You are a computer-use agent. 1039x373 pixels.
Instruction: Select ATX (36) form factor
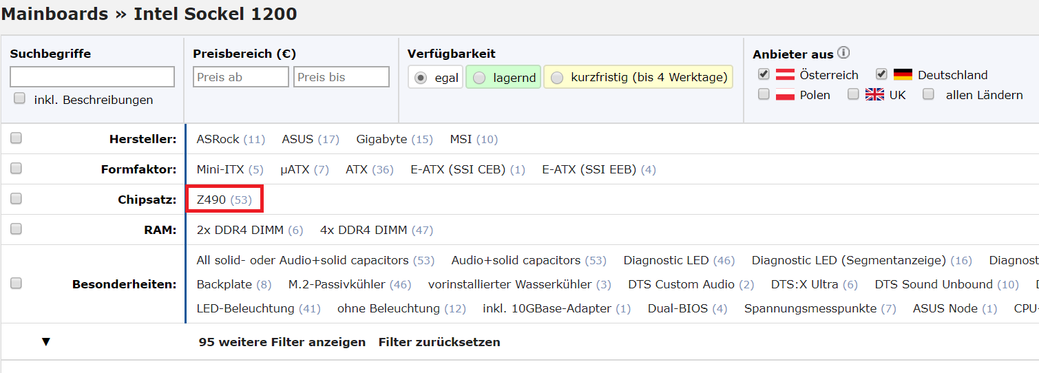click(370, 169)
